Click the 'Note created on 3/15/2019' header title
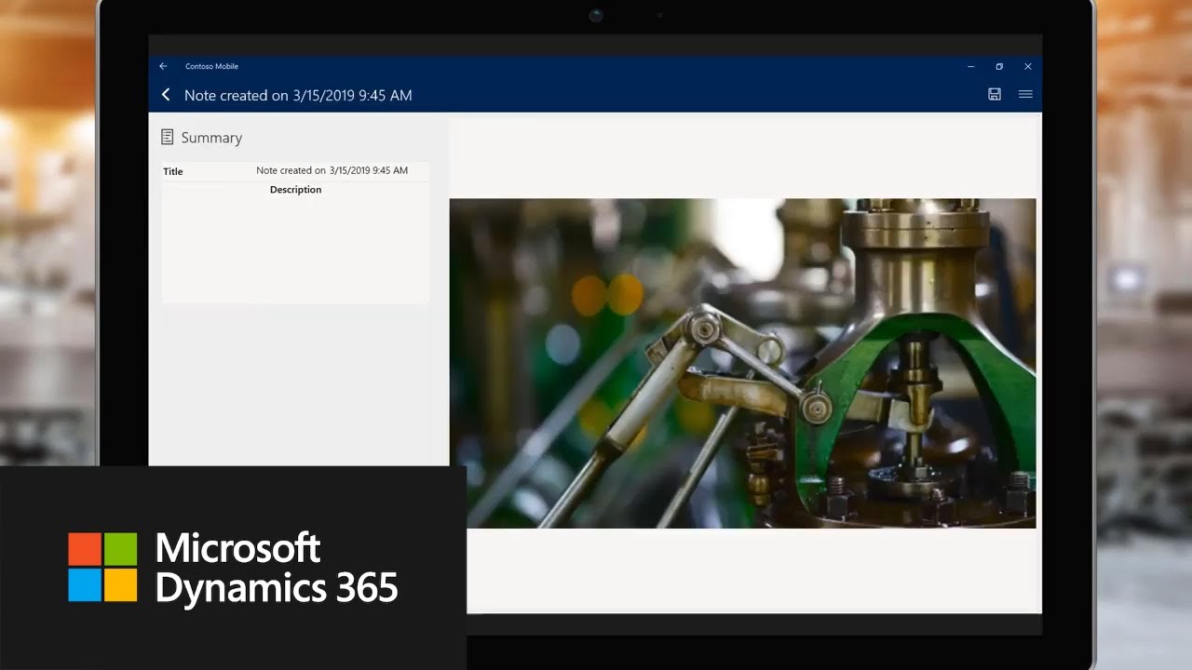Image resolution: width=1192 pixels, height=670 pixels. coord(298,95)
